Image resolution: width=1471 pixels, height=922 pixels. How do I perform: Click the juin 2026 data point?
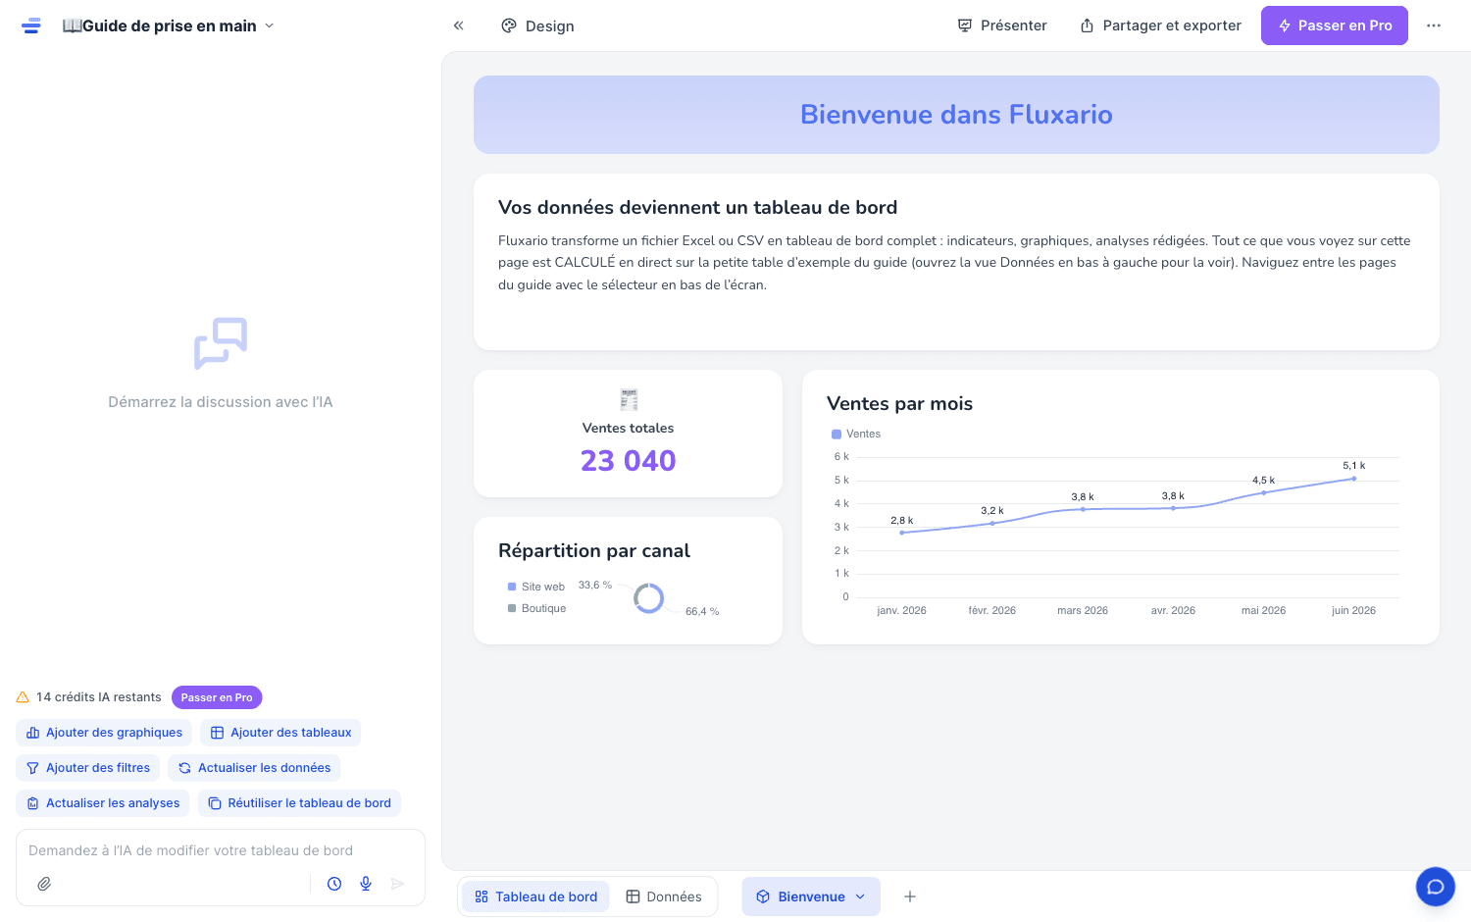pyautogui.click(x=1354, y=479)
